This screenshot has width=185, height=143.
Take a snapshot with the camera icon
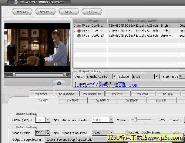(59, 83)
